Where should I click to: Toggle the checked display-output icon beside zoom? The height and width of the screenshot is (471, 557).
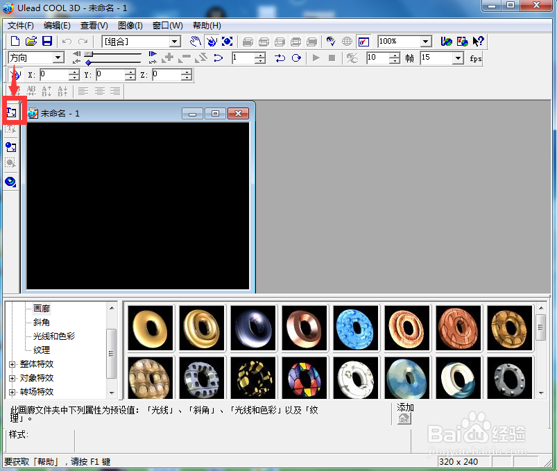coord(363,42)
